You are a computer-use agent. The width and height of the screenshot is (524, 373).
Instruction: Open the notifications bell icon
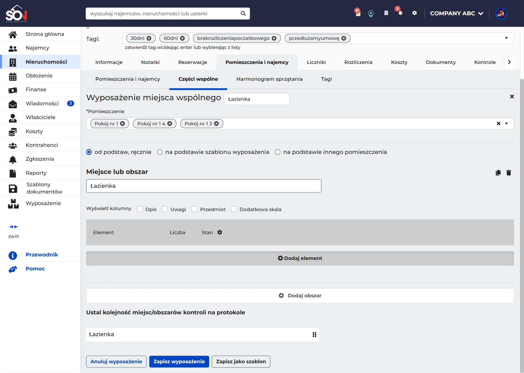400,13
